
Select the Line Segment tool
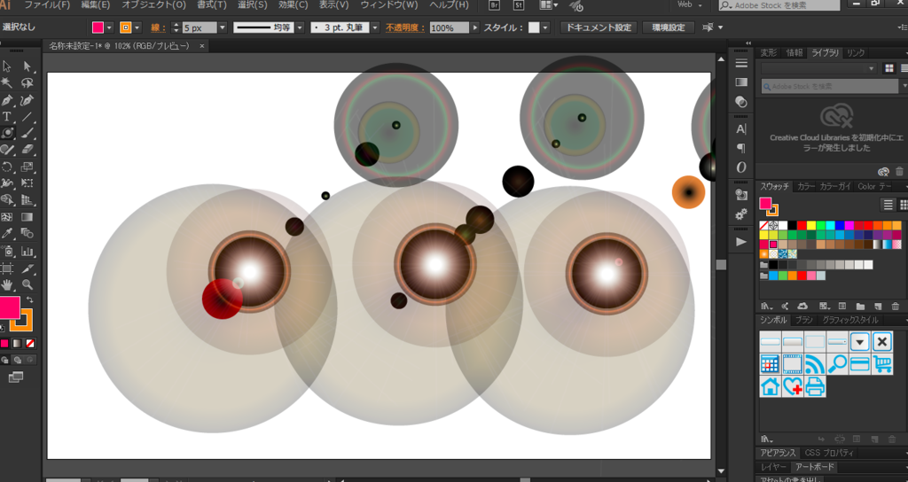(27, 116)
